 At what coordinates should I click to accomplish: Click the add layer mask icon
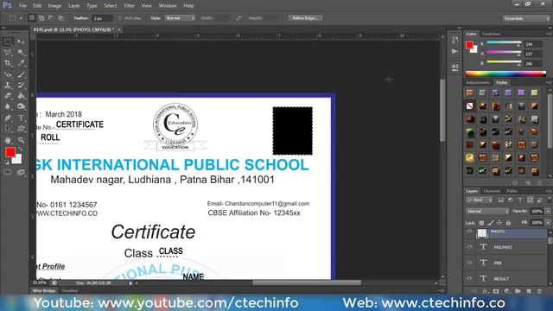click(x=496, y=291)
